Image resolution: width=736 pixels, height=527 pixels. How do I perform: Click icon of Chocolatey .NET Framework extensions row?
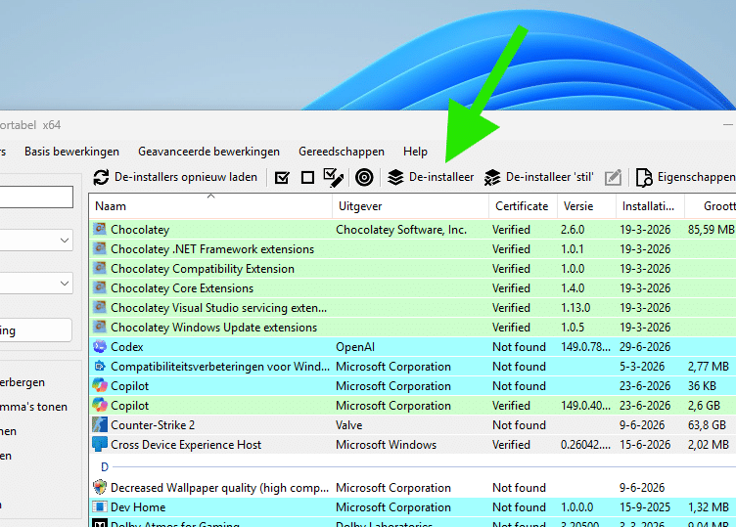[x=100, y=248]
